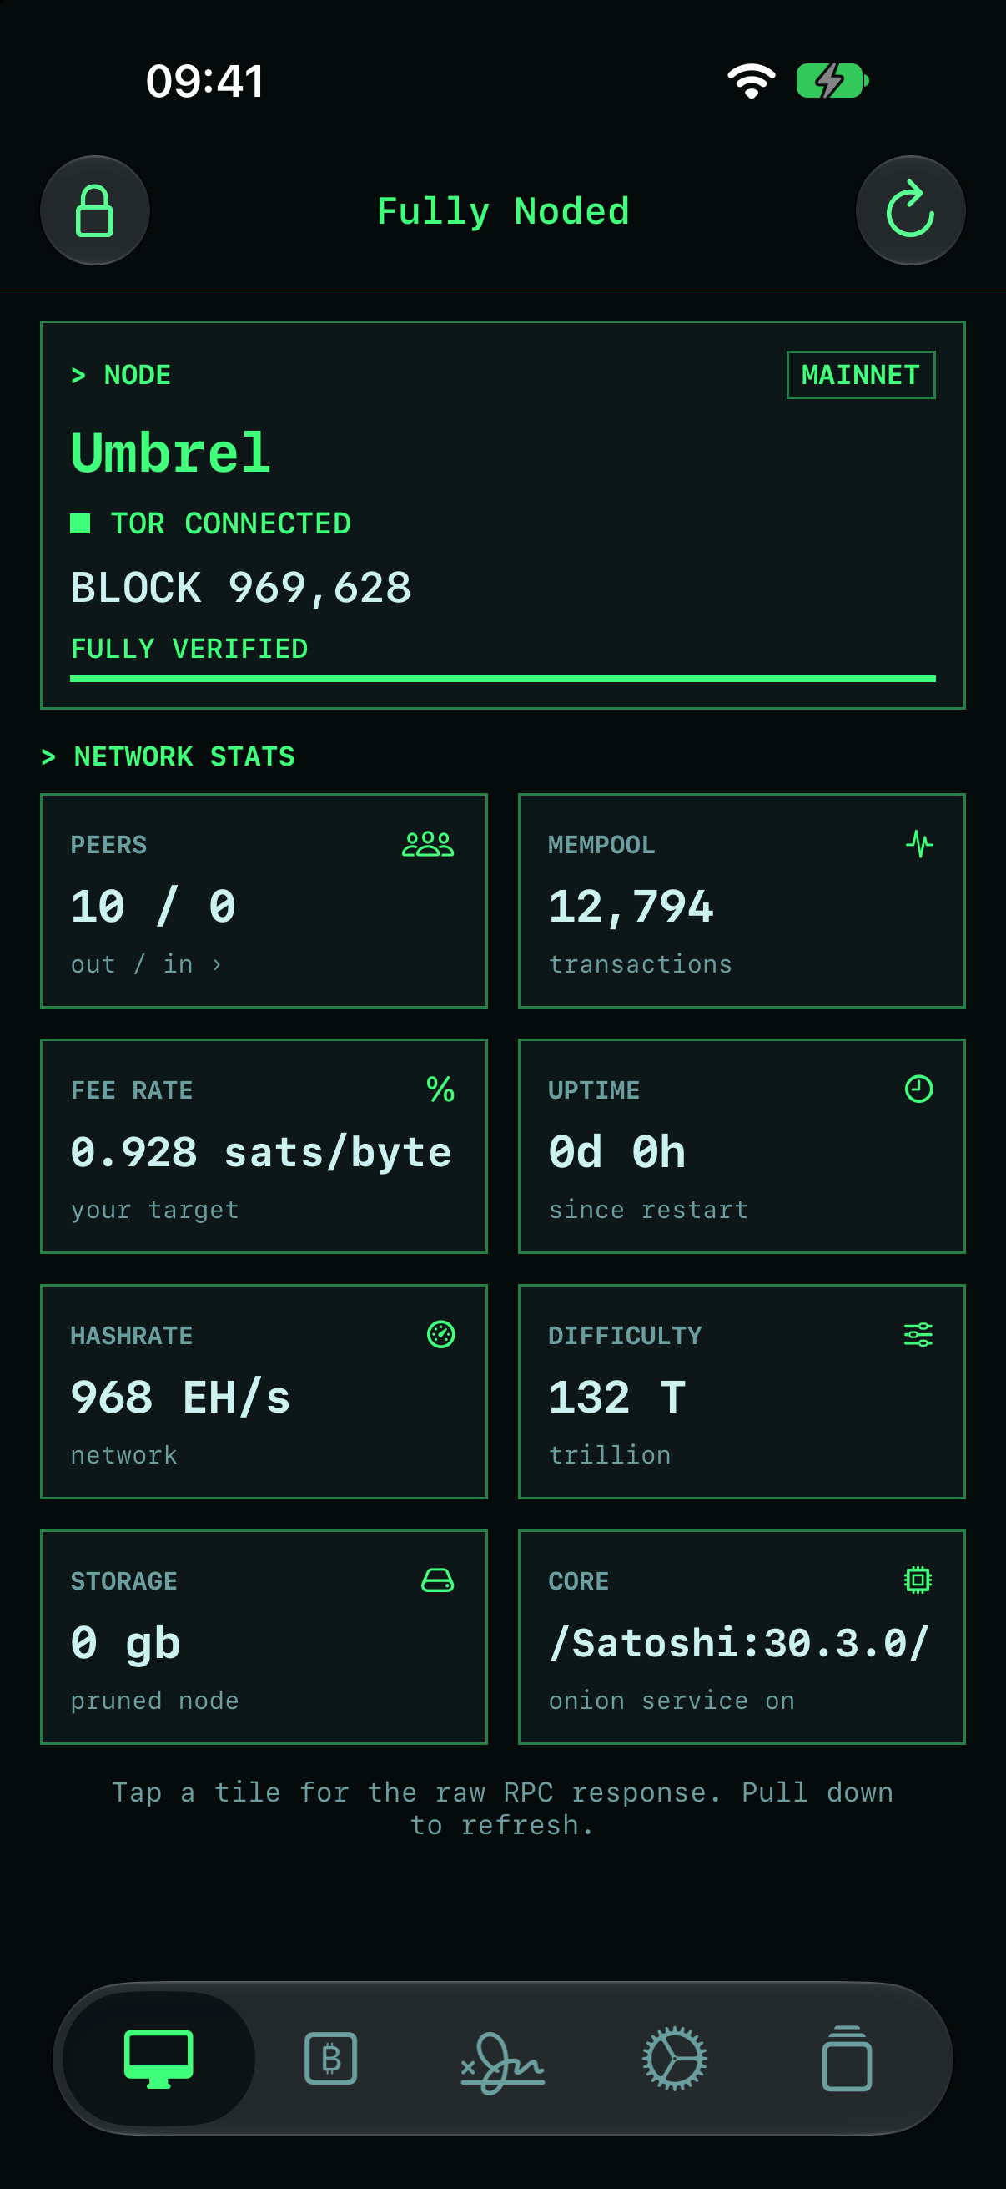
Task: Tap the raw RPC response hint text
Action: 502,1808
